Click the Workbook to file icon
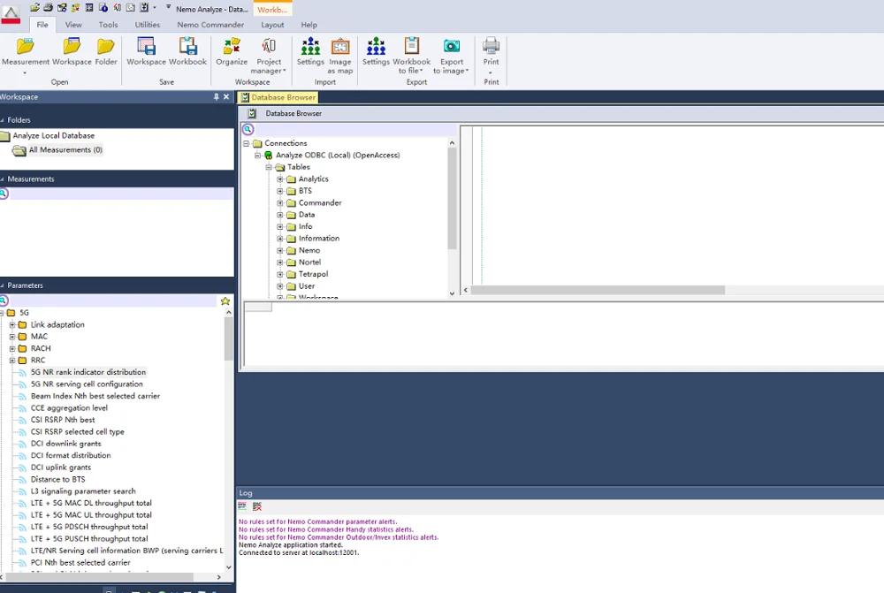884x593 pixels. pyautogui.click(x=412, y=51)
